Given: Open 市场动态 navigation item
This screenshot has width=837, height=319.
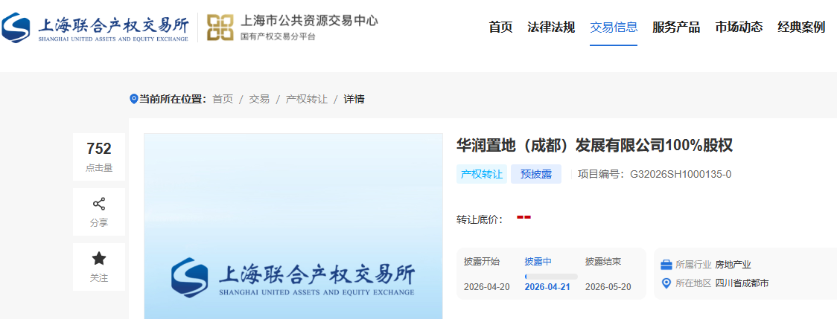Looking at the screenshot, I should click(x=739, y=28).
